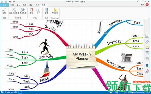Click the '2个 Mind Map 打开' status text

click(x=10, y=92)
